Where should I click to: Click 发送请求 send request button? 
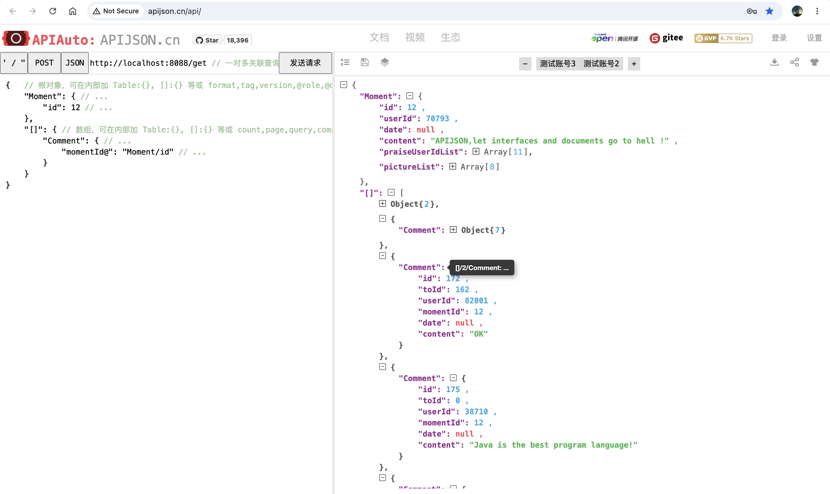305,62
